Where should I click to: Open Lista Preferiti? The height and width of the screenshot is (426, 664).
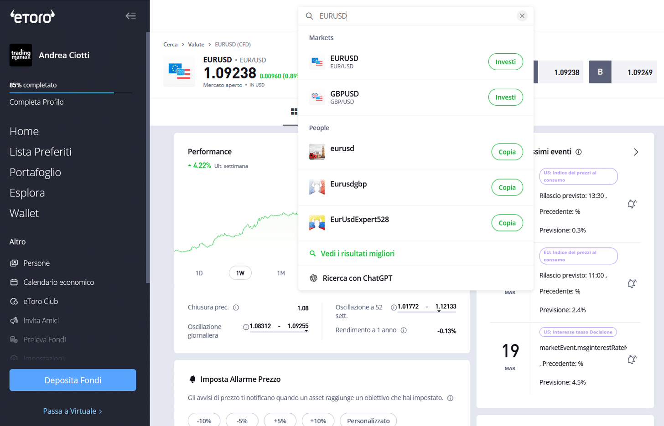pyautogui.click(x=41, y=152)
